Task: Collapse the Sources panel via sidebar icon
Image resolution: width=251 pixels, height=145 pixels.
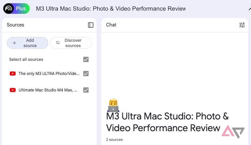Action: [x=91, y=25]
